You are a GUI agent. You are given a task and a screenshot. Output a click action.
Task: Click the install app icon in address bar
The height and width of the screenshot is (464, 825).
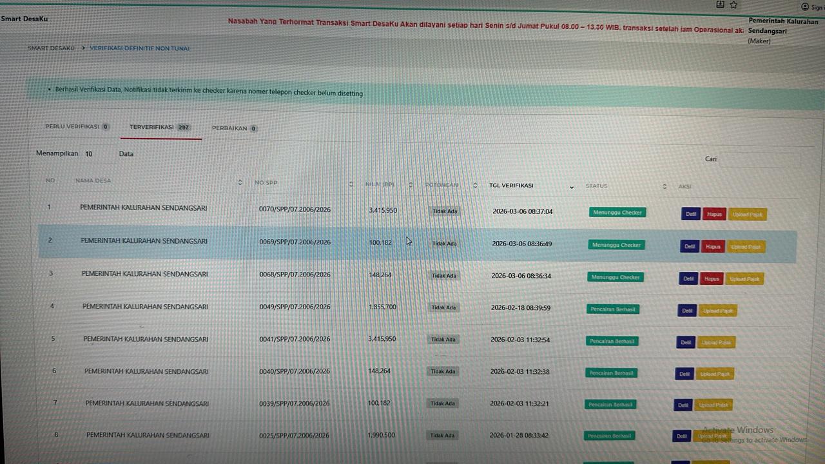720,5
